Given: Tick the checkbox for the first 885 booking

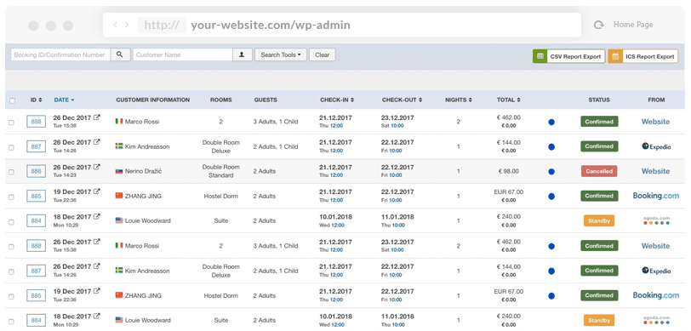Looking at the screenshot, I should click(11, 197).
